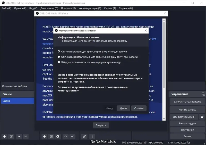The height and width of the screenshot is (145, 206).
Task: Click the REC status icon in status bar
Action: (x=145, y=142)
